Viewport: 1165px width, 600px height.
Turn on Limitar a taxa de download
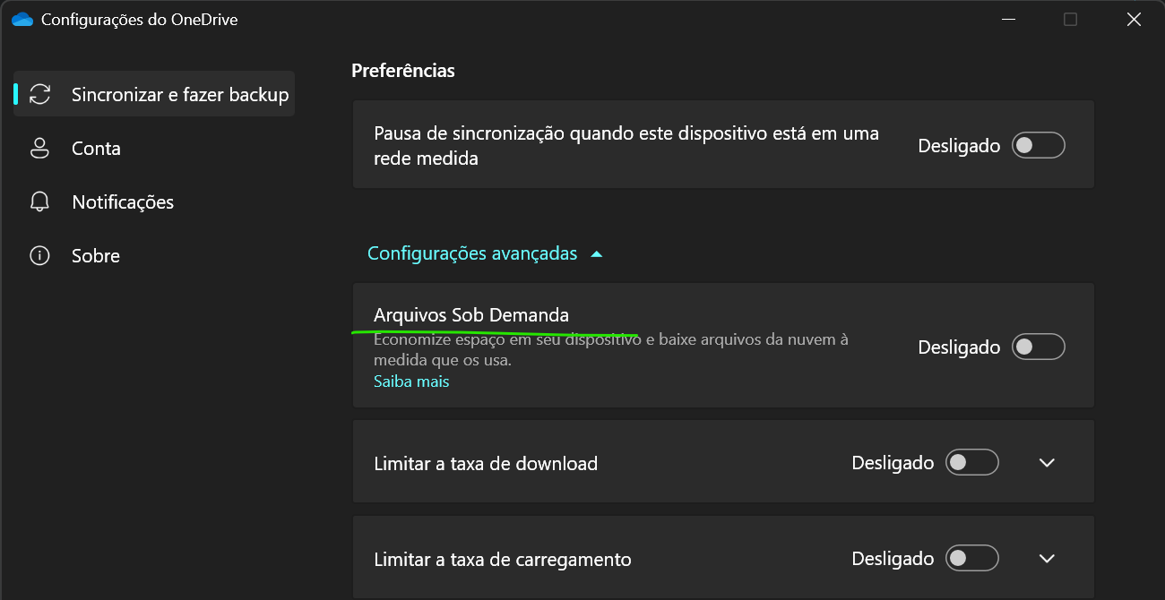(x=972, y=462)
